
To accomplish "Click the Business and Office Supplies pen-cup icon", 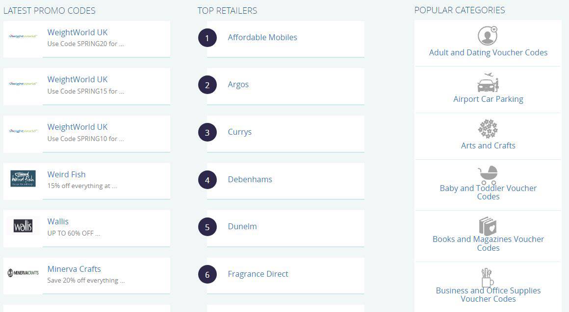I will pyautogui.click(x=486, y=277).
